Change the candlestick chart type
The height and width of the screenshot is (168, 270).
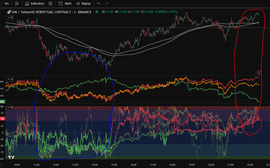pyautogui.click(x=17, y=3)
